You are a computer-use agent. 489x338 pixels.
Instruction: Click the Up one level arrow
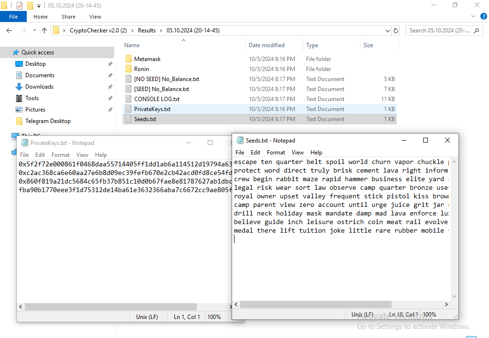click(x=44, y=31)
